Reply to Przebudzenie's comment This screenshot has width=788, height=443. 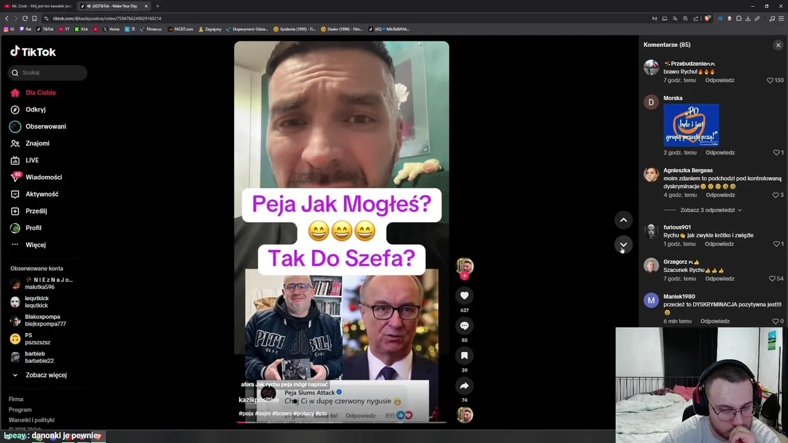click(720, 81)
